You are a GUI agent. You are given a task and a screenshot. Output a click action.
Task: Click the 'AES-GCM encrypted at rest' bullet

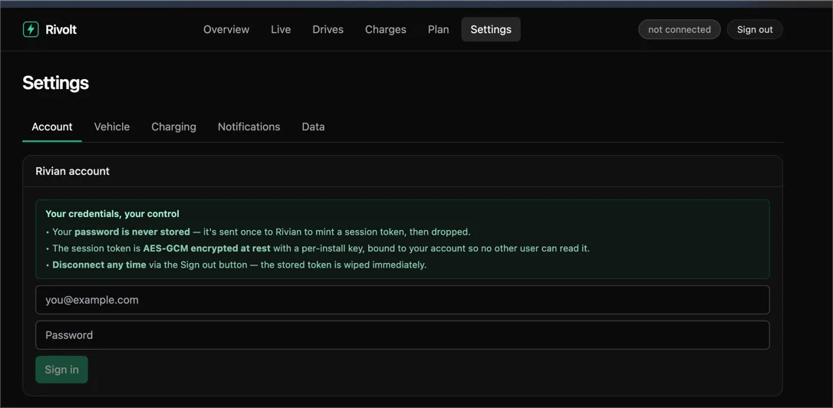pos(318,248)
